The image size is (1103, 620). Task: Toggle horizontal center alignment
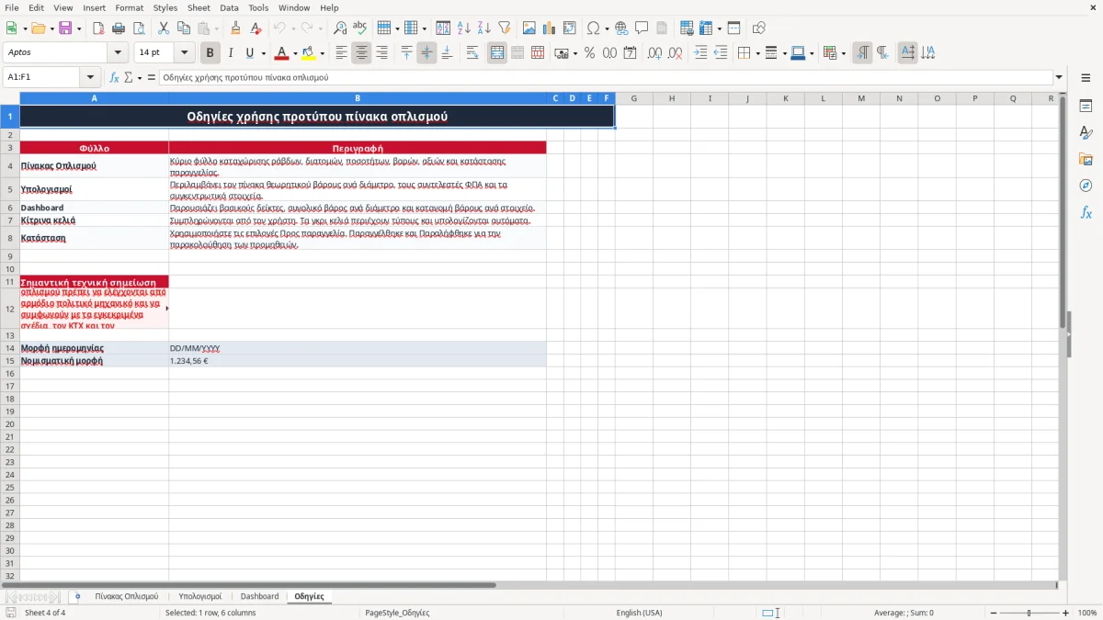361,53
